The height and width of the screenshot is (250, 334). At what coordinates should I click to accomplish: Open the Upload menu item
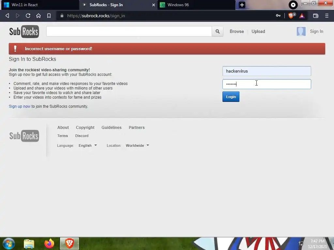[258, 32]
